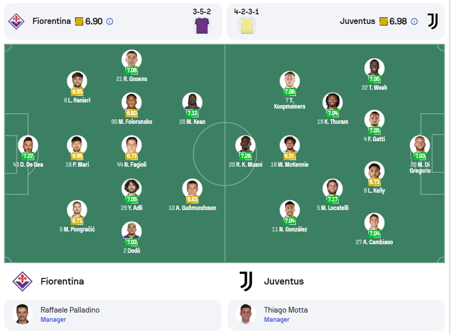
Task: Open M. Kean's player avatar
Action: pyautogui.click(x=192, y=102)
